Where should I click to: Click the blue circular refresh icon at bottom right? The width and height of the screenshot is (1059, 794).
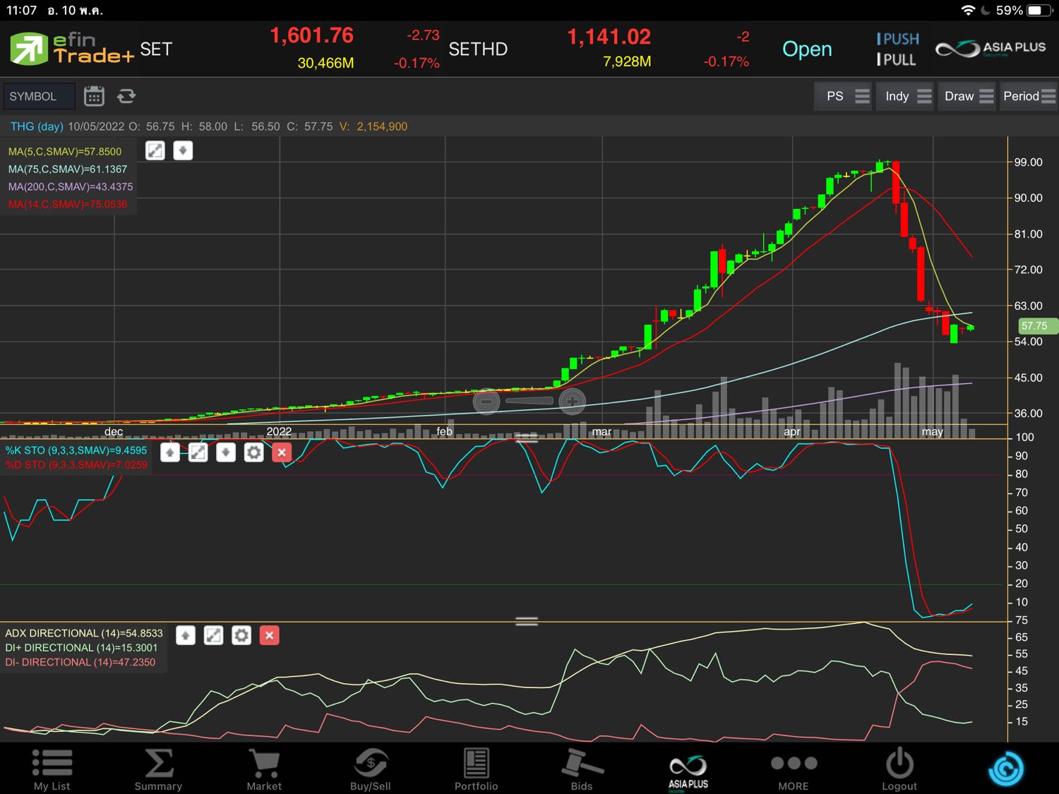pos(1006,769)
